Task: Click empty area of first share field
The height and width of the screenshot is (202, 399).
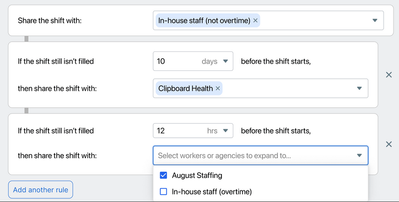Action: pos(314,20)
